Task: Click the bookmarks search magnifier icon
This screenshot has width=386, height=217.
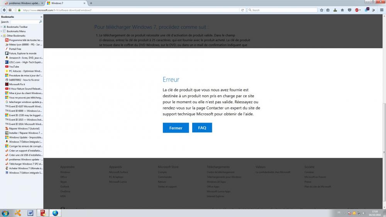Action: 41,22
